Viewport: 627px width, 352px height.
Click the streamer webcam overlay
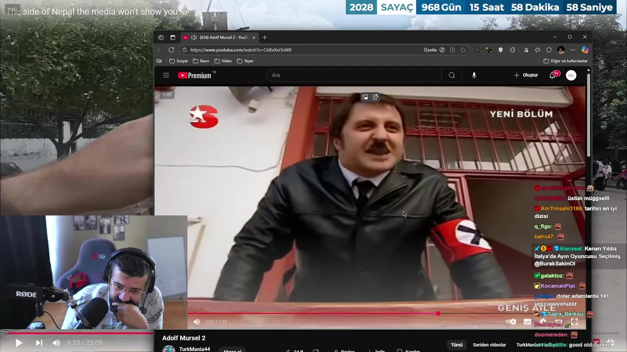click(x=94, y=272)
